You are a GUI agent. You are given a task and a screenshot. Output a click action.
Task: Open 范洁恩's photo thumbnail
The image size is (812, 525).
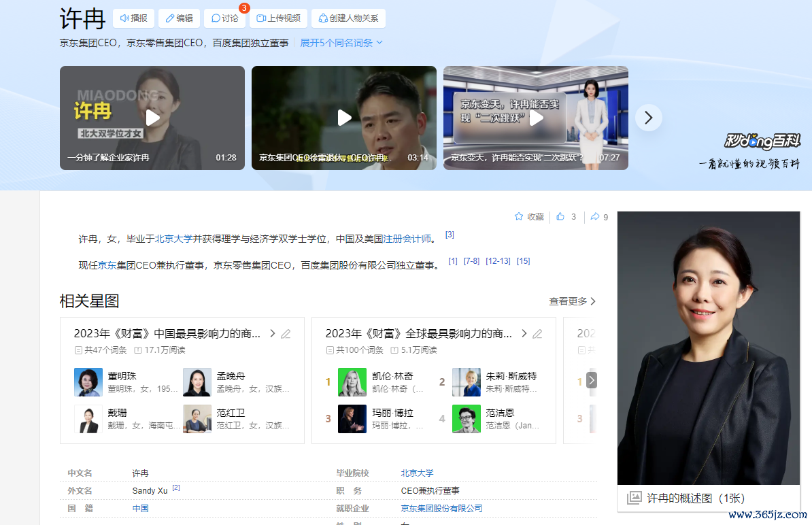coord(467,419)
